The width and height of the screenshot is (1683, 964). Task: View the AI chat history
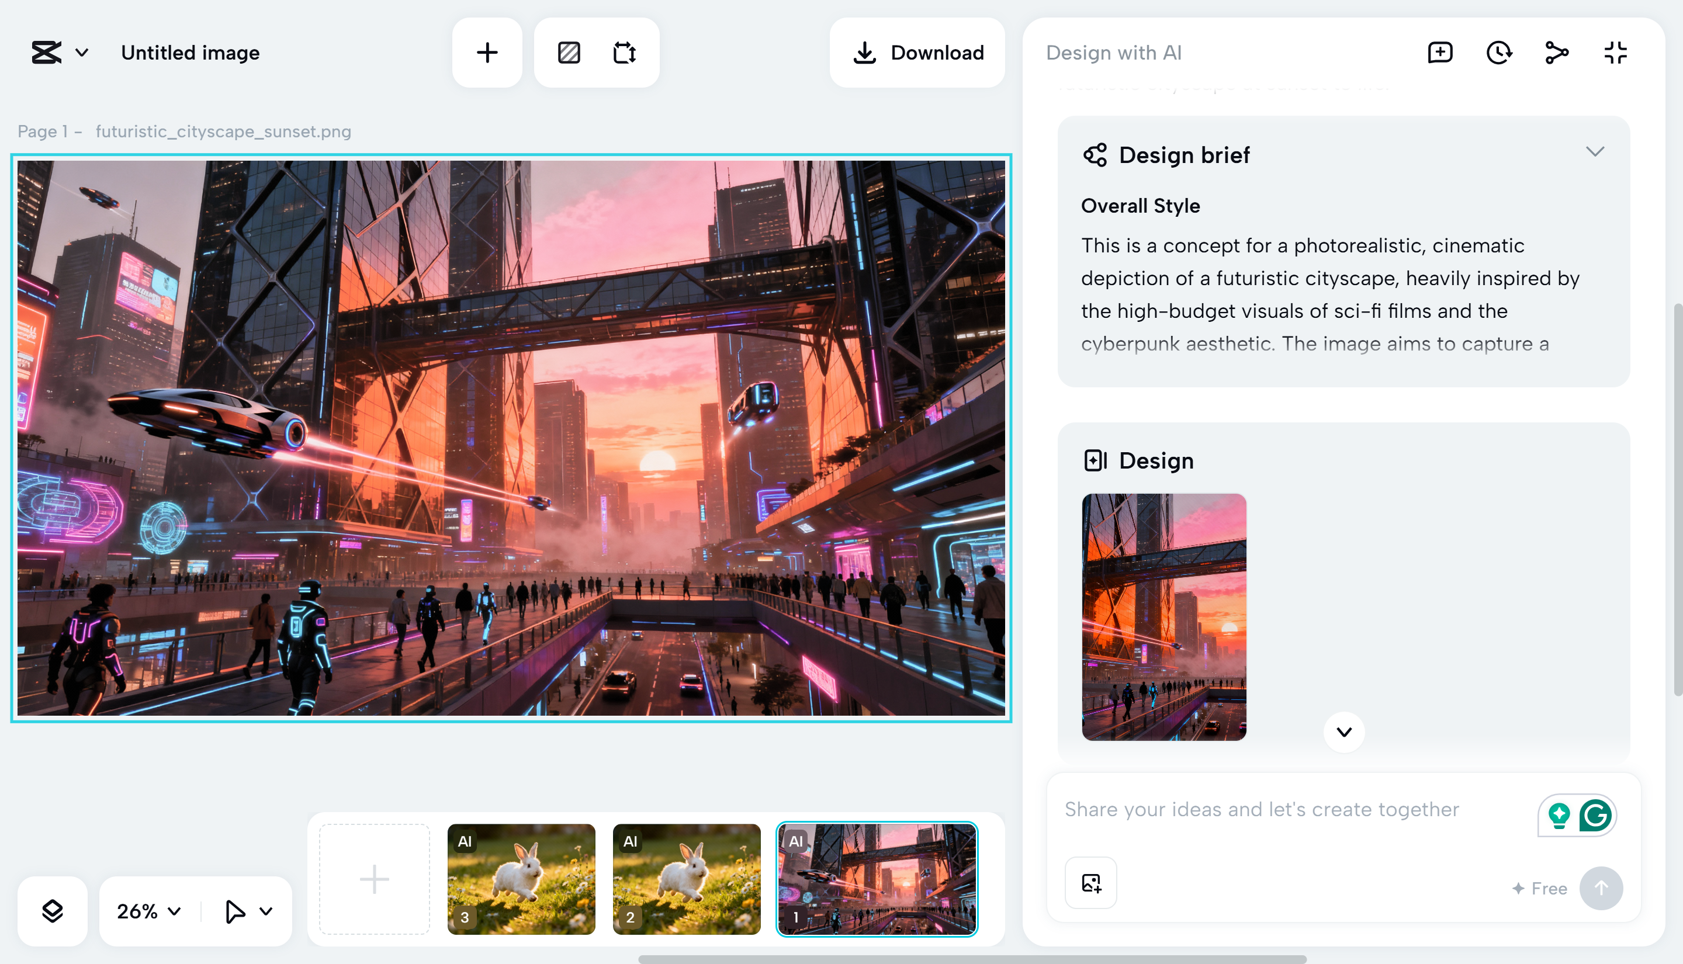click(x=1498, y=53)
